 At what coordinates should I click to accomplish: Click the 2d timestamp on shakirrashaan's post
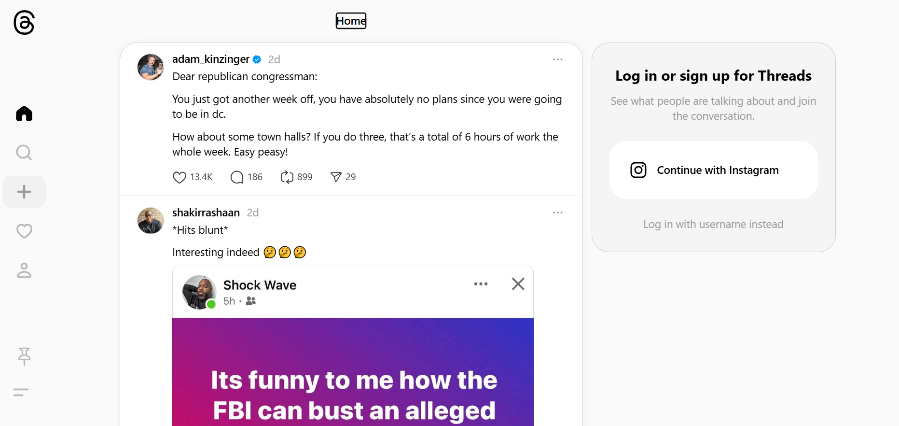[x=253, y=213]
